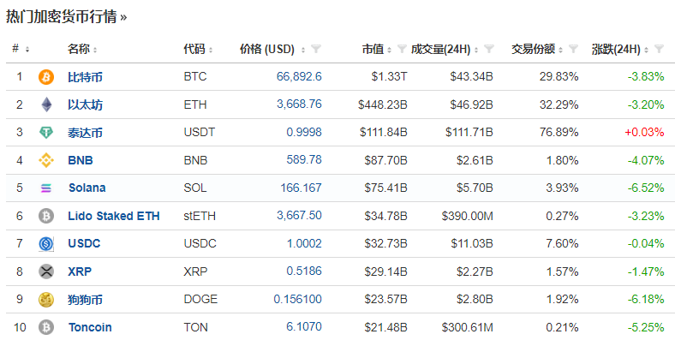Click Bitcoin price 66,892.6

pos(299,76)
